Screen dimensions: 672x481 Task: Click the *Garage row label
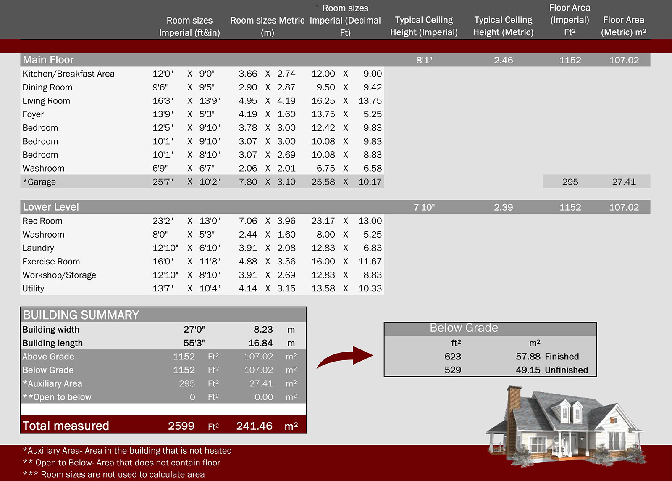click(x=39, y=182)
